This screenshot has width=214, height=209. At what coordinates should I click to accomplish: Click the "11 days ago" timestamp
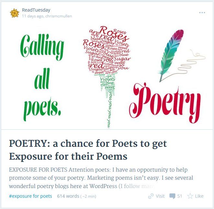[x=33, y=16]
